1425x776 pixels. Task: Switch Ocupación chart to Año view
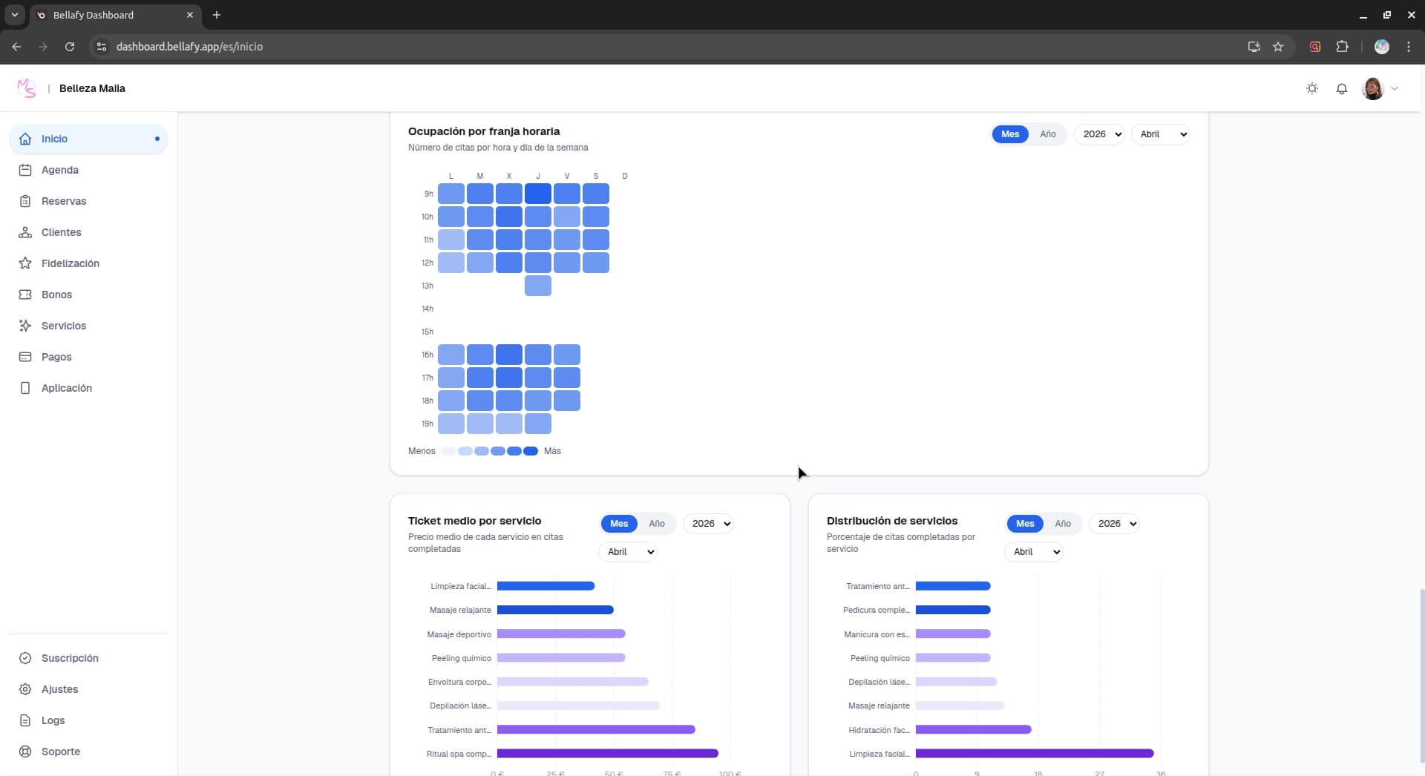pyautogui.click(x=1046, y=134)
